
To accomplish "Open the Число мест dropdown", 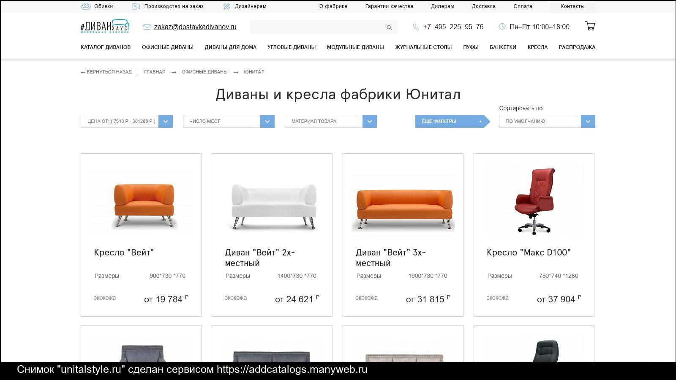I will point(267,121).
